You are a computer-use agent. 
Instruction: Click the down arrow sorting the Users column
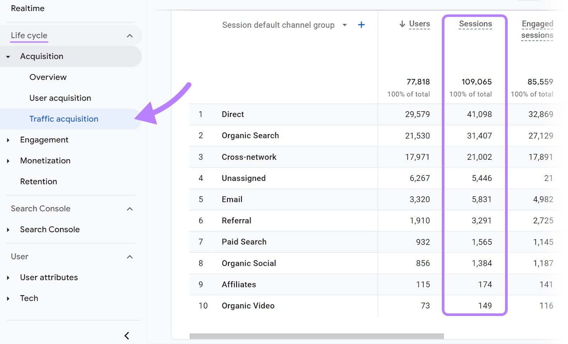(x=402, y=24)
